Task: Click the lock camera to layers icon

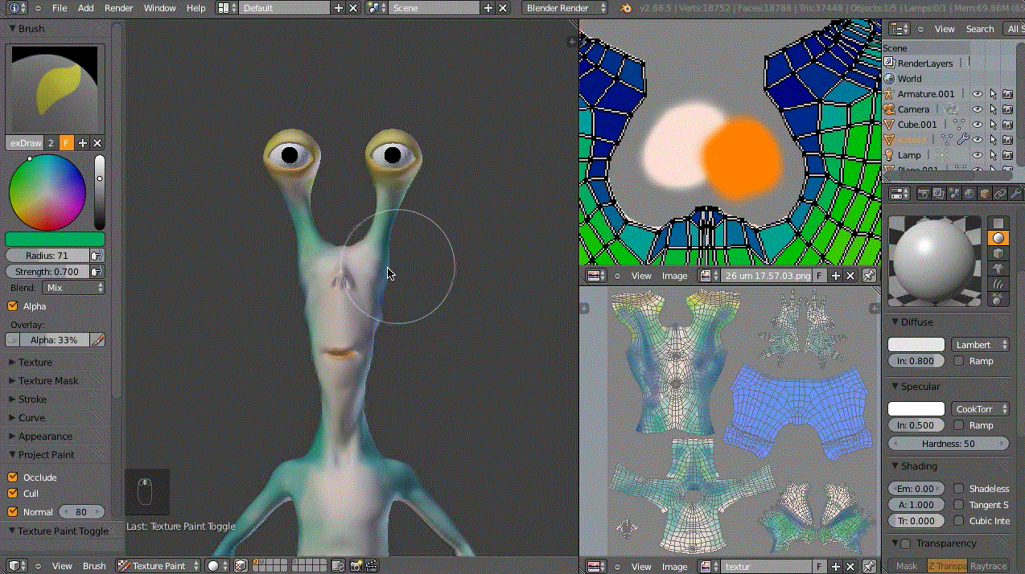Action: pyautogui.click(x=339, y=566)
